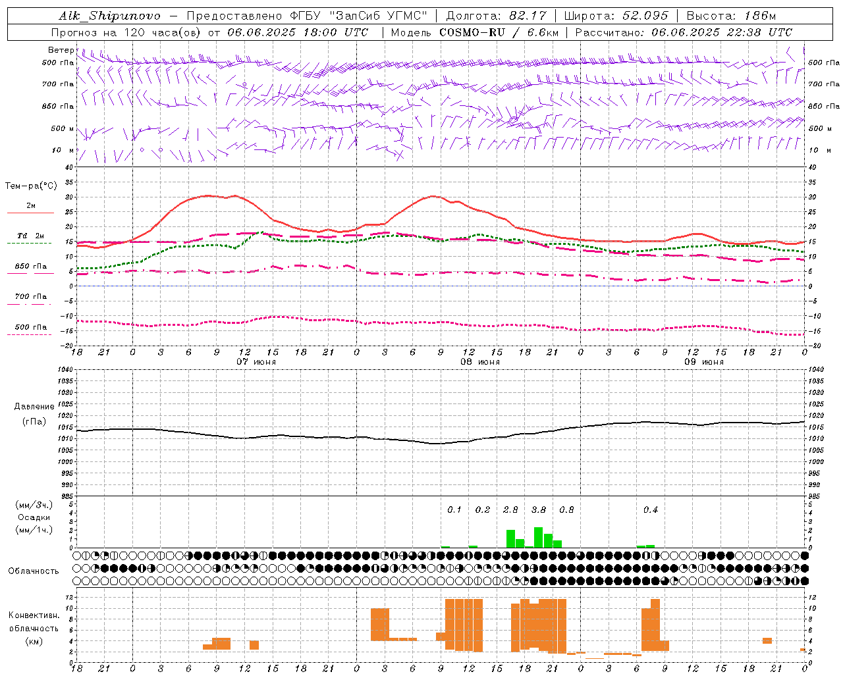Click the dotted line sample under '500 гПа' legend
Image resolution: width=843 pixels, height=674 pixels.
coord(30,335)
